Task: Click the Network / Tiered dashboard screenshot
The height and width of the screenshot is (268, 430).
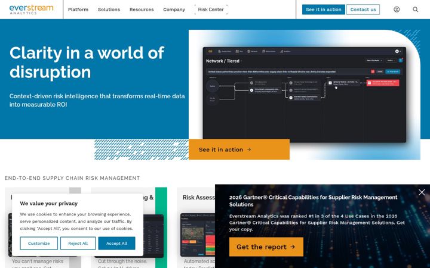Action: pyautogui.click(x=305, y=95)
